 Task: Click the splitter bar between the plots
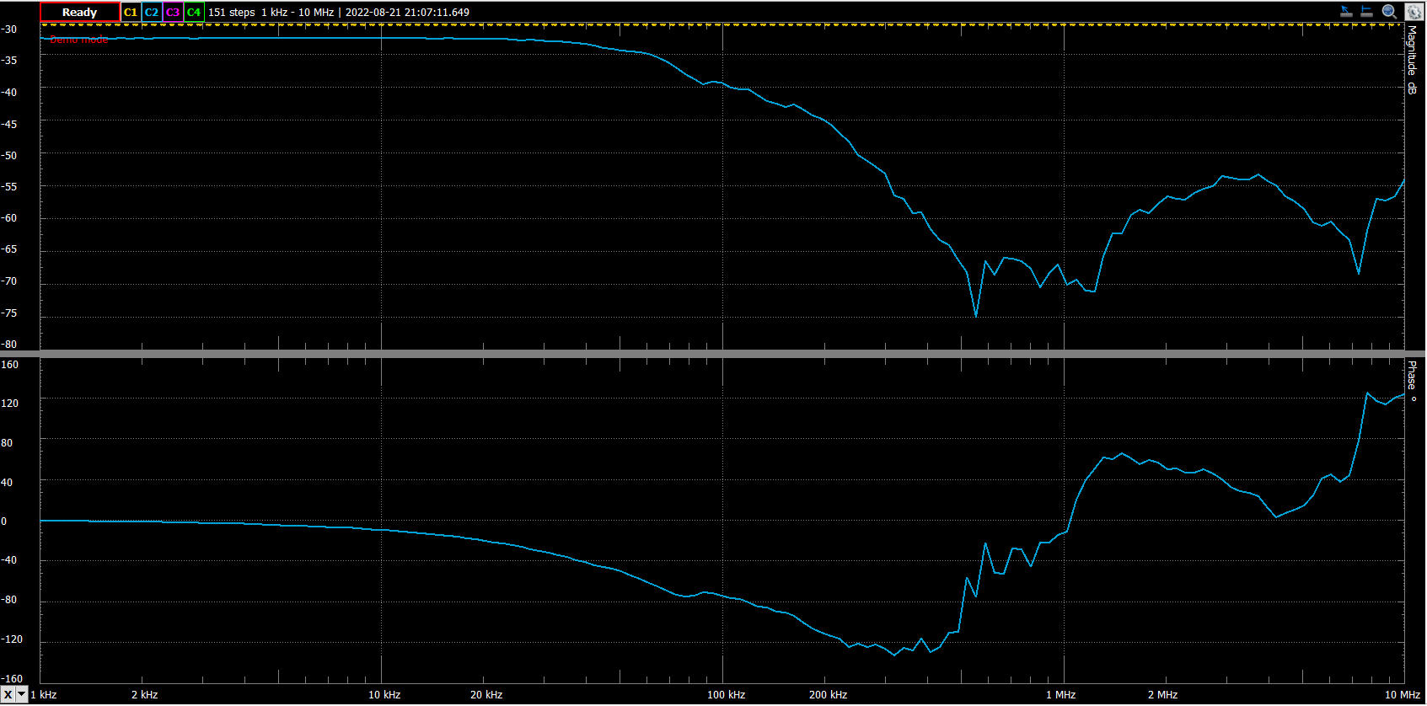point(713,354)
